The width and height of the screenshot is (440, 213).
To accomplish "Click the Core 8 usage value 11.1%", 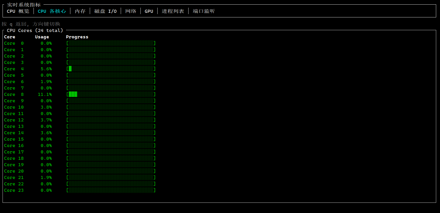I will pos(45,94).
